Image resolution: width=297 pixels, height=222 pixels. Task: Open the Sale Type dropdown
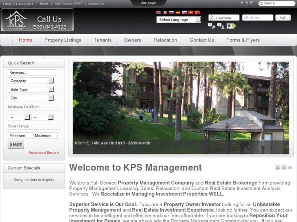tap(31, 89)
